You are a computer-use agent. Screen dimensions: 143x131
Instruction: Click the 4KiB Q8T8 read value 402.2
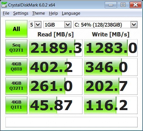point(56,67)
